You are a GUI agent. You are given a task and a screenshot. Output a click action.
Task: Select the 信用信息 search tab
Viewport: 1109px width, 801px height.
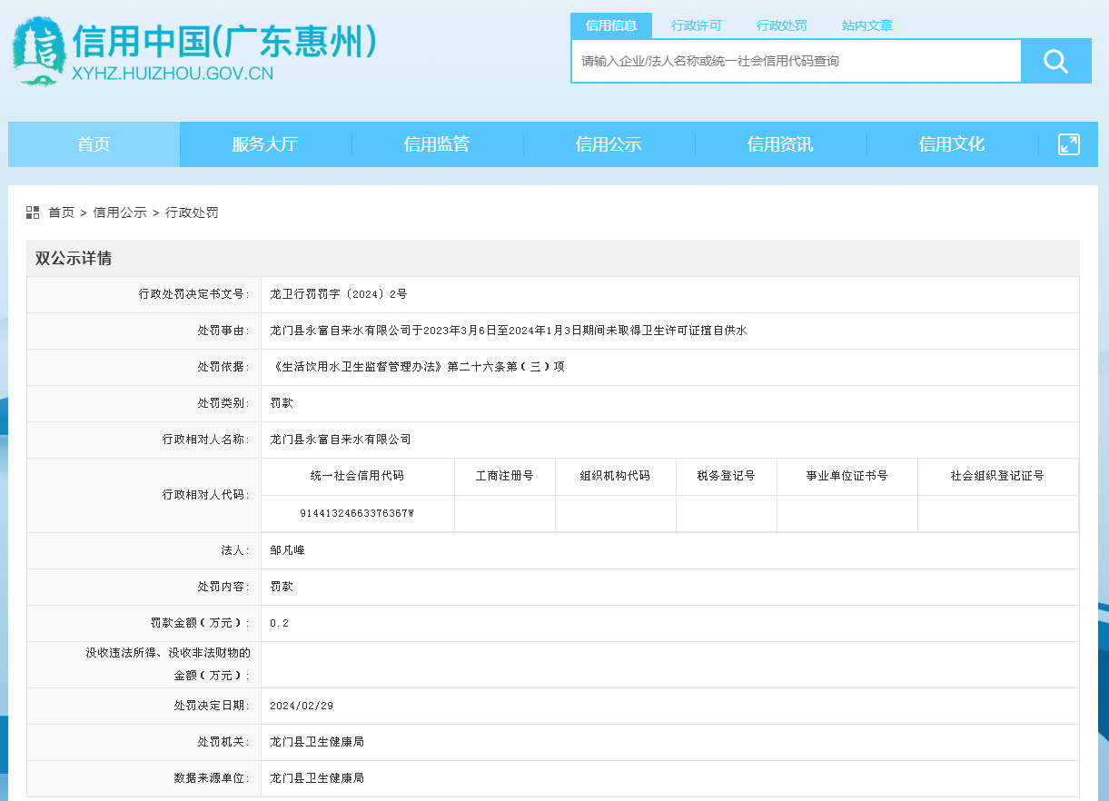tap(611, 25)
